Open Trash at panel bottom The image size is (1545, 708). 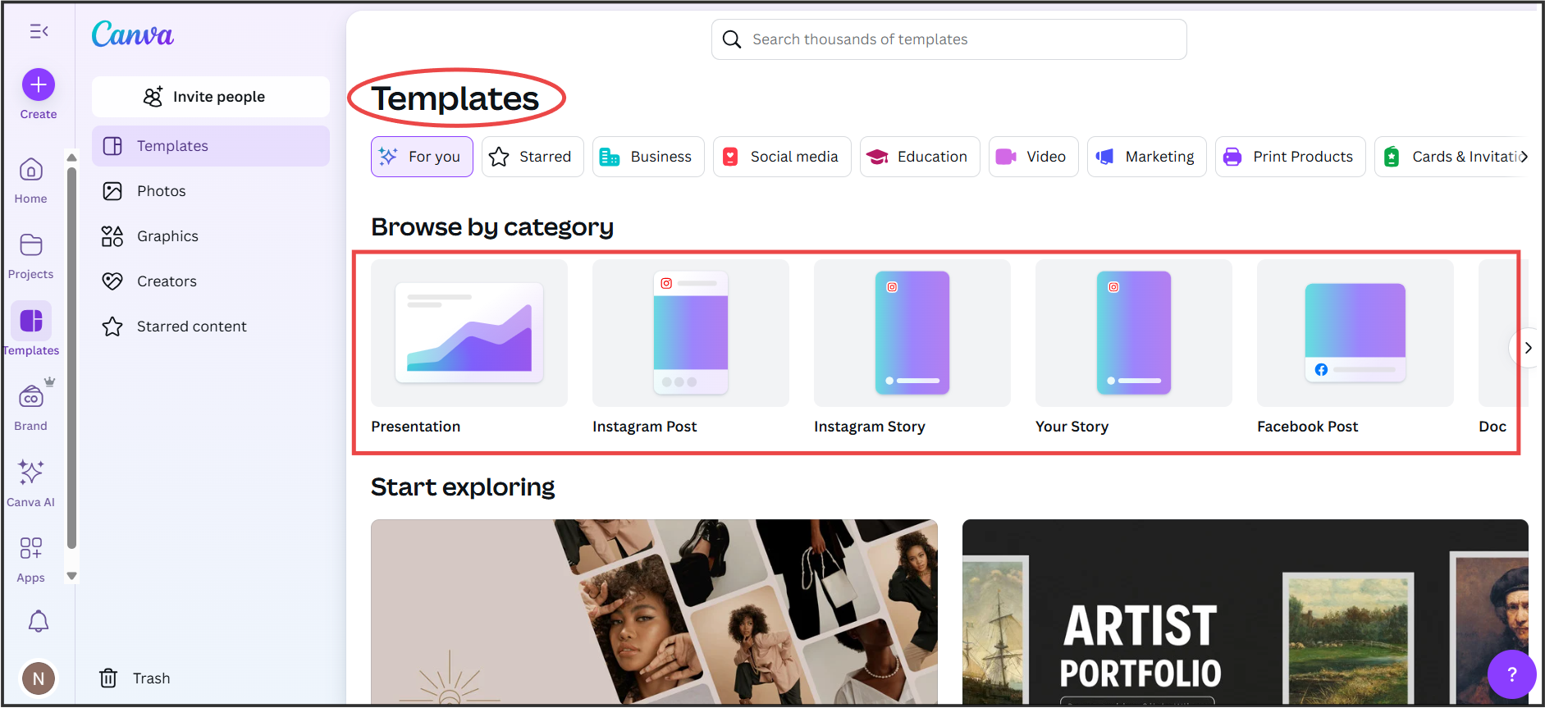click(135, 678)
